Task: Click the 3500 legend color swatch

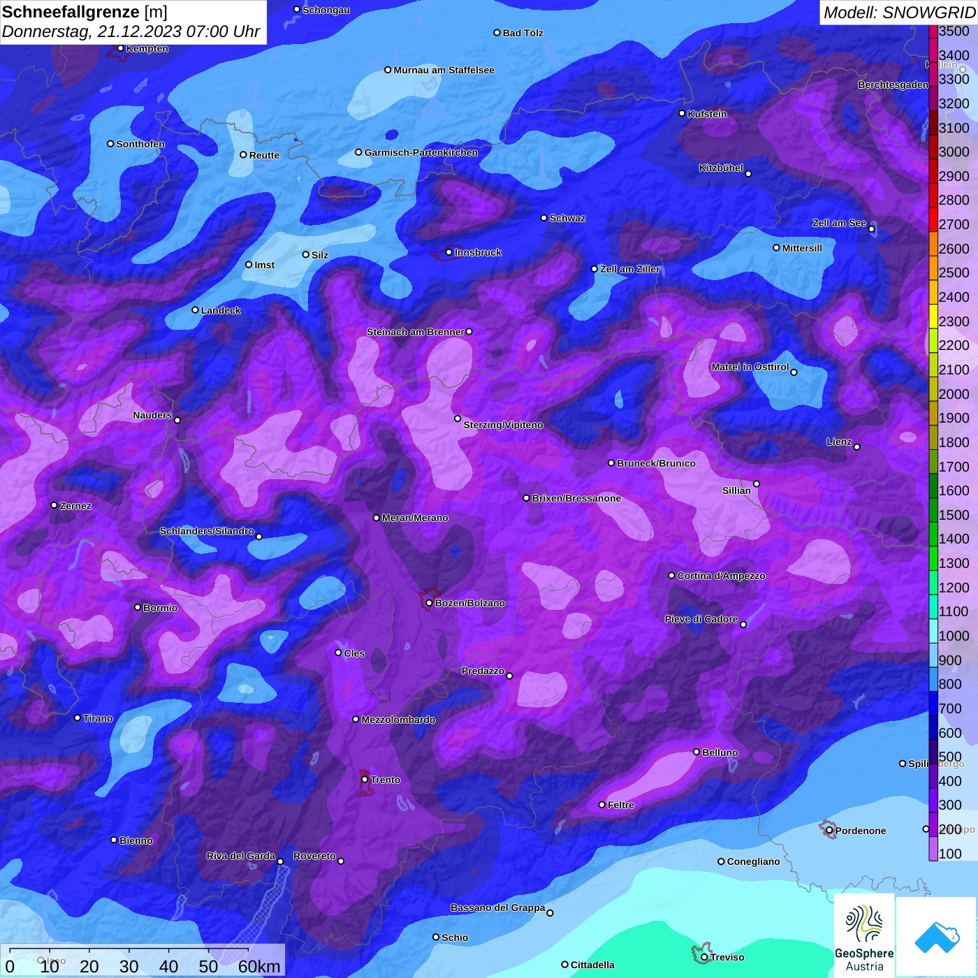Action: click(933, 31)
